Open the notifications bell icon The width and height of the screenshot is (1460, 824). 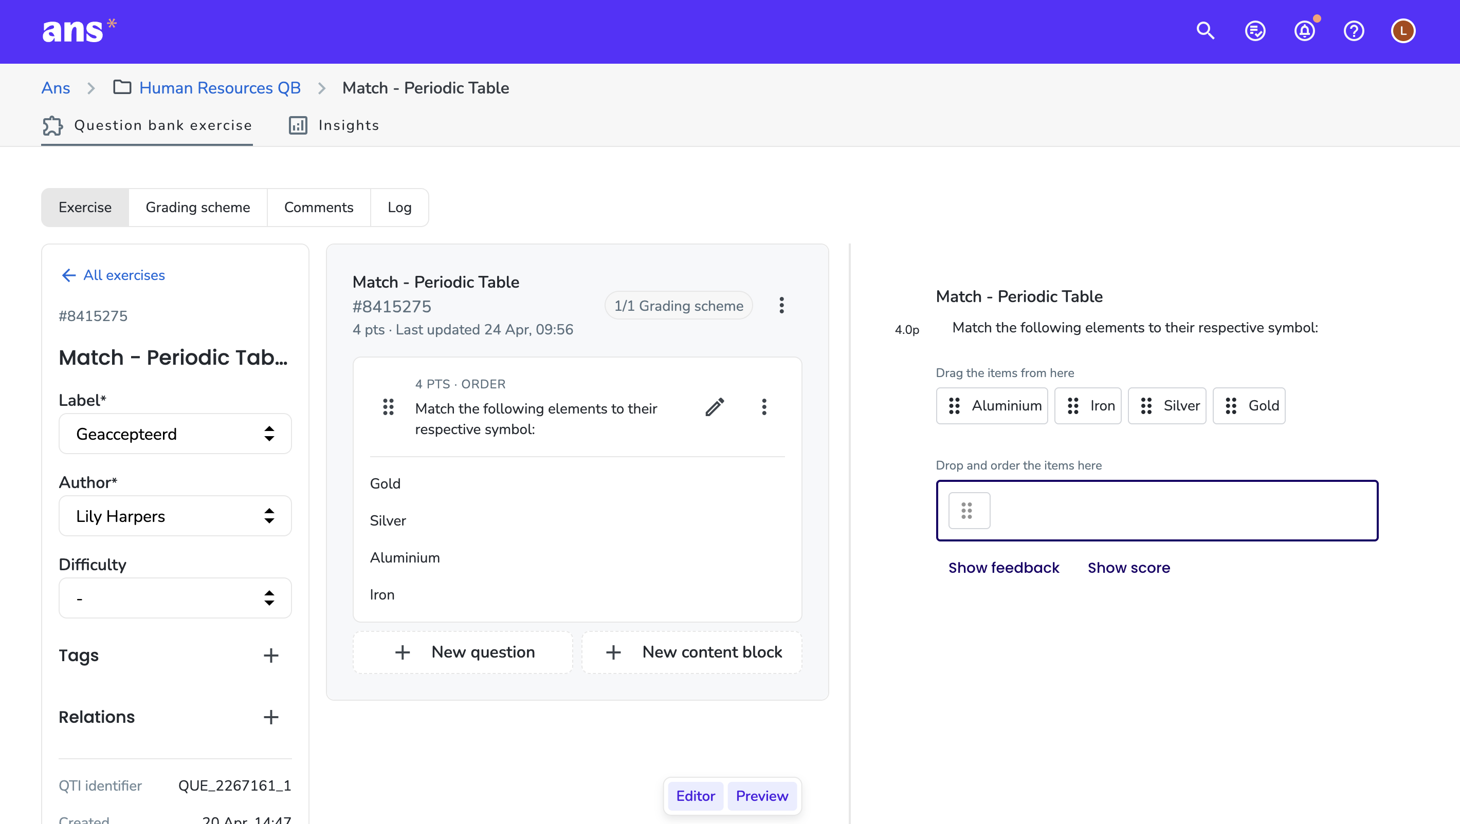(x=1304, y=31)
